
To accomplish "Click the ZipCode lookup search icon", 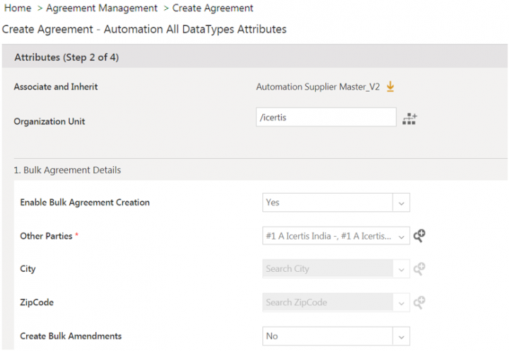I will [x=419, y=302].
